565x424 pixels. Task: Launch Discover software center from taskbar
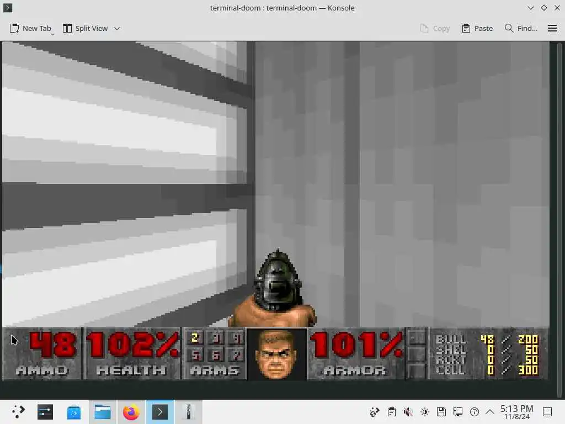coord(74,412)
